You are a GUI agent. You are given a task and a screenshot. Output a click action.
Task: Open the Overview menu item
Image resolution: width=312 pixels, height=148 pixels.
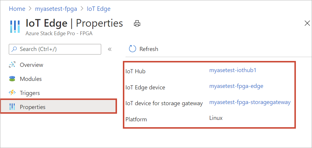pos(31,65)
